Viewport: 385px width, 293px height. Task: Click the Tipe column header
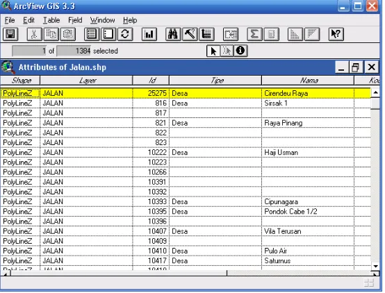coord(215,81)
